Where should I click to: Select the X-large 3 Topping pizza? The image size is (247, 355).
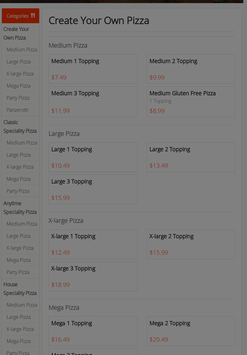(x=93, y=276)
